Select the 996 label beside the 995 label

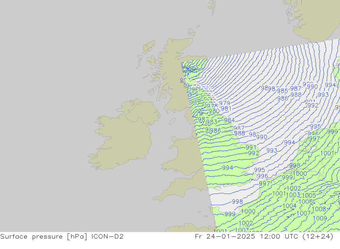262,176
